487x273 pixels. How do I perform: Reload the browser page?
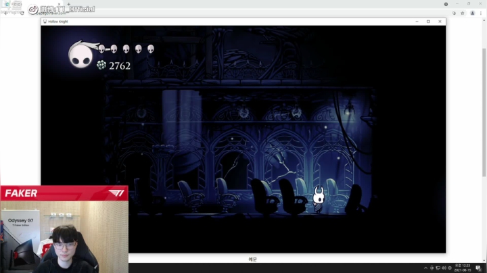22,13
